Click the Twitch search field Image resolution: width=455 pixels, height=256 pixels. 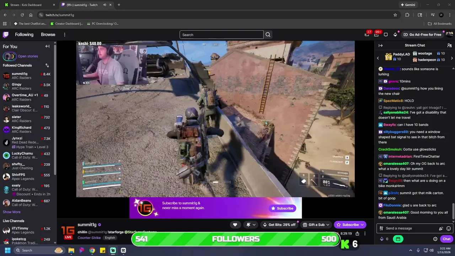click(221, 34)
